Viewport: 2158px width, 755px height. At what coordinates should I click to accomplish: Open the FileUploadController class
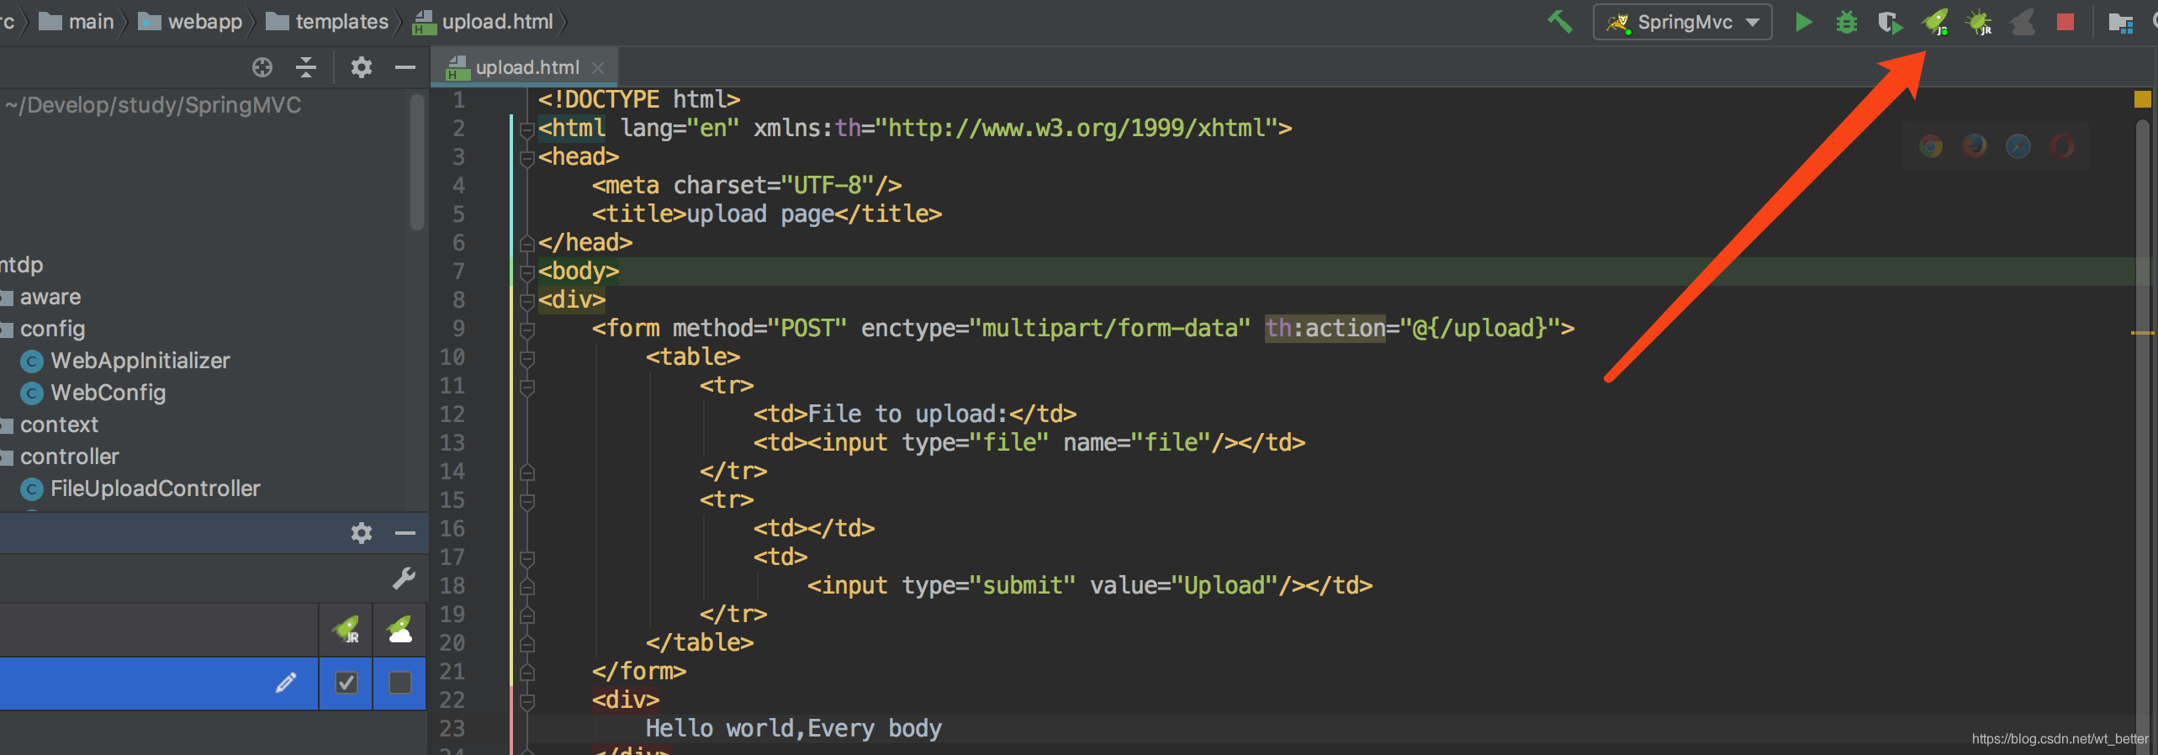pos(155,488)
